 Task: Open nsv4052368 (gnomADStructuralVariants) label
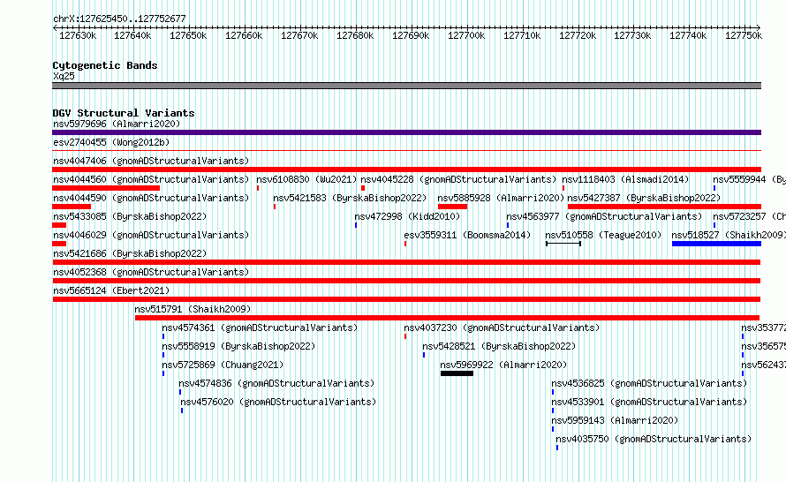[151, 272]
